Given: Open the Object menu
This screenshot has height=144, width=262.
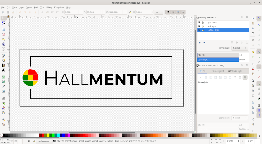Looking at the screenshot, I should coord(29,7).
